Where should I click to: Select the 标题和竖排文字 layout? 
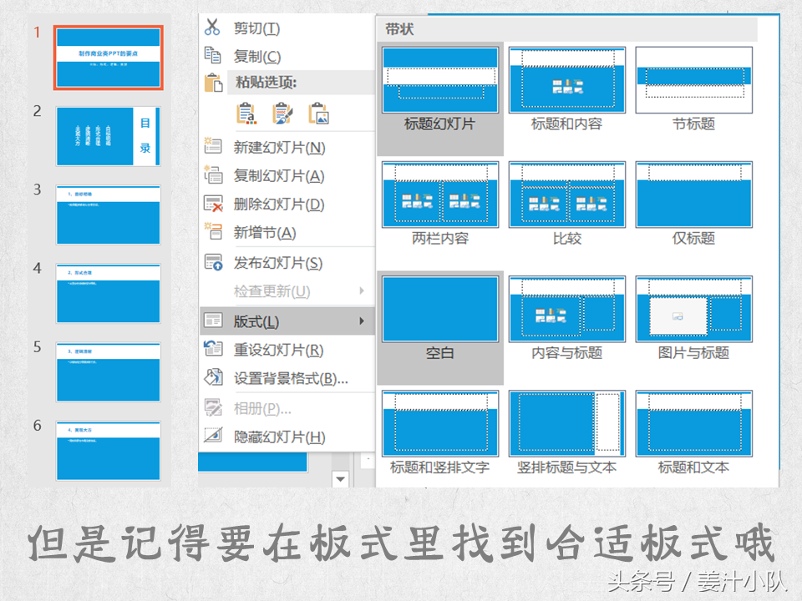pyautogui.click(x=440, y=433)
